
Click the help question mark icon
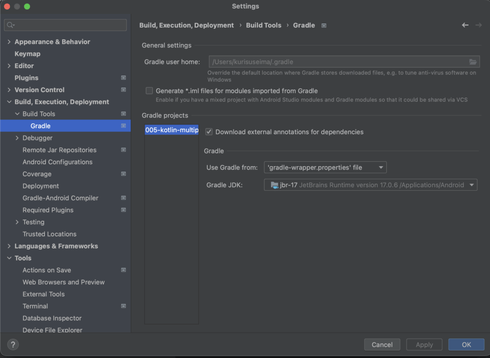(13, 345)
